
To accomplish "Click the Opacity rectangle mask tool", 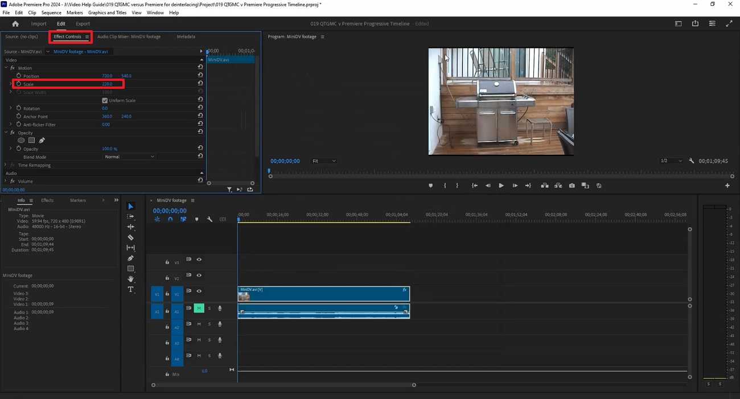I will click(x=32, y=141).
